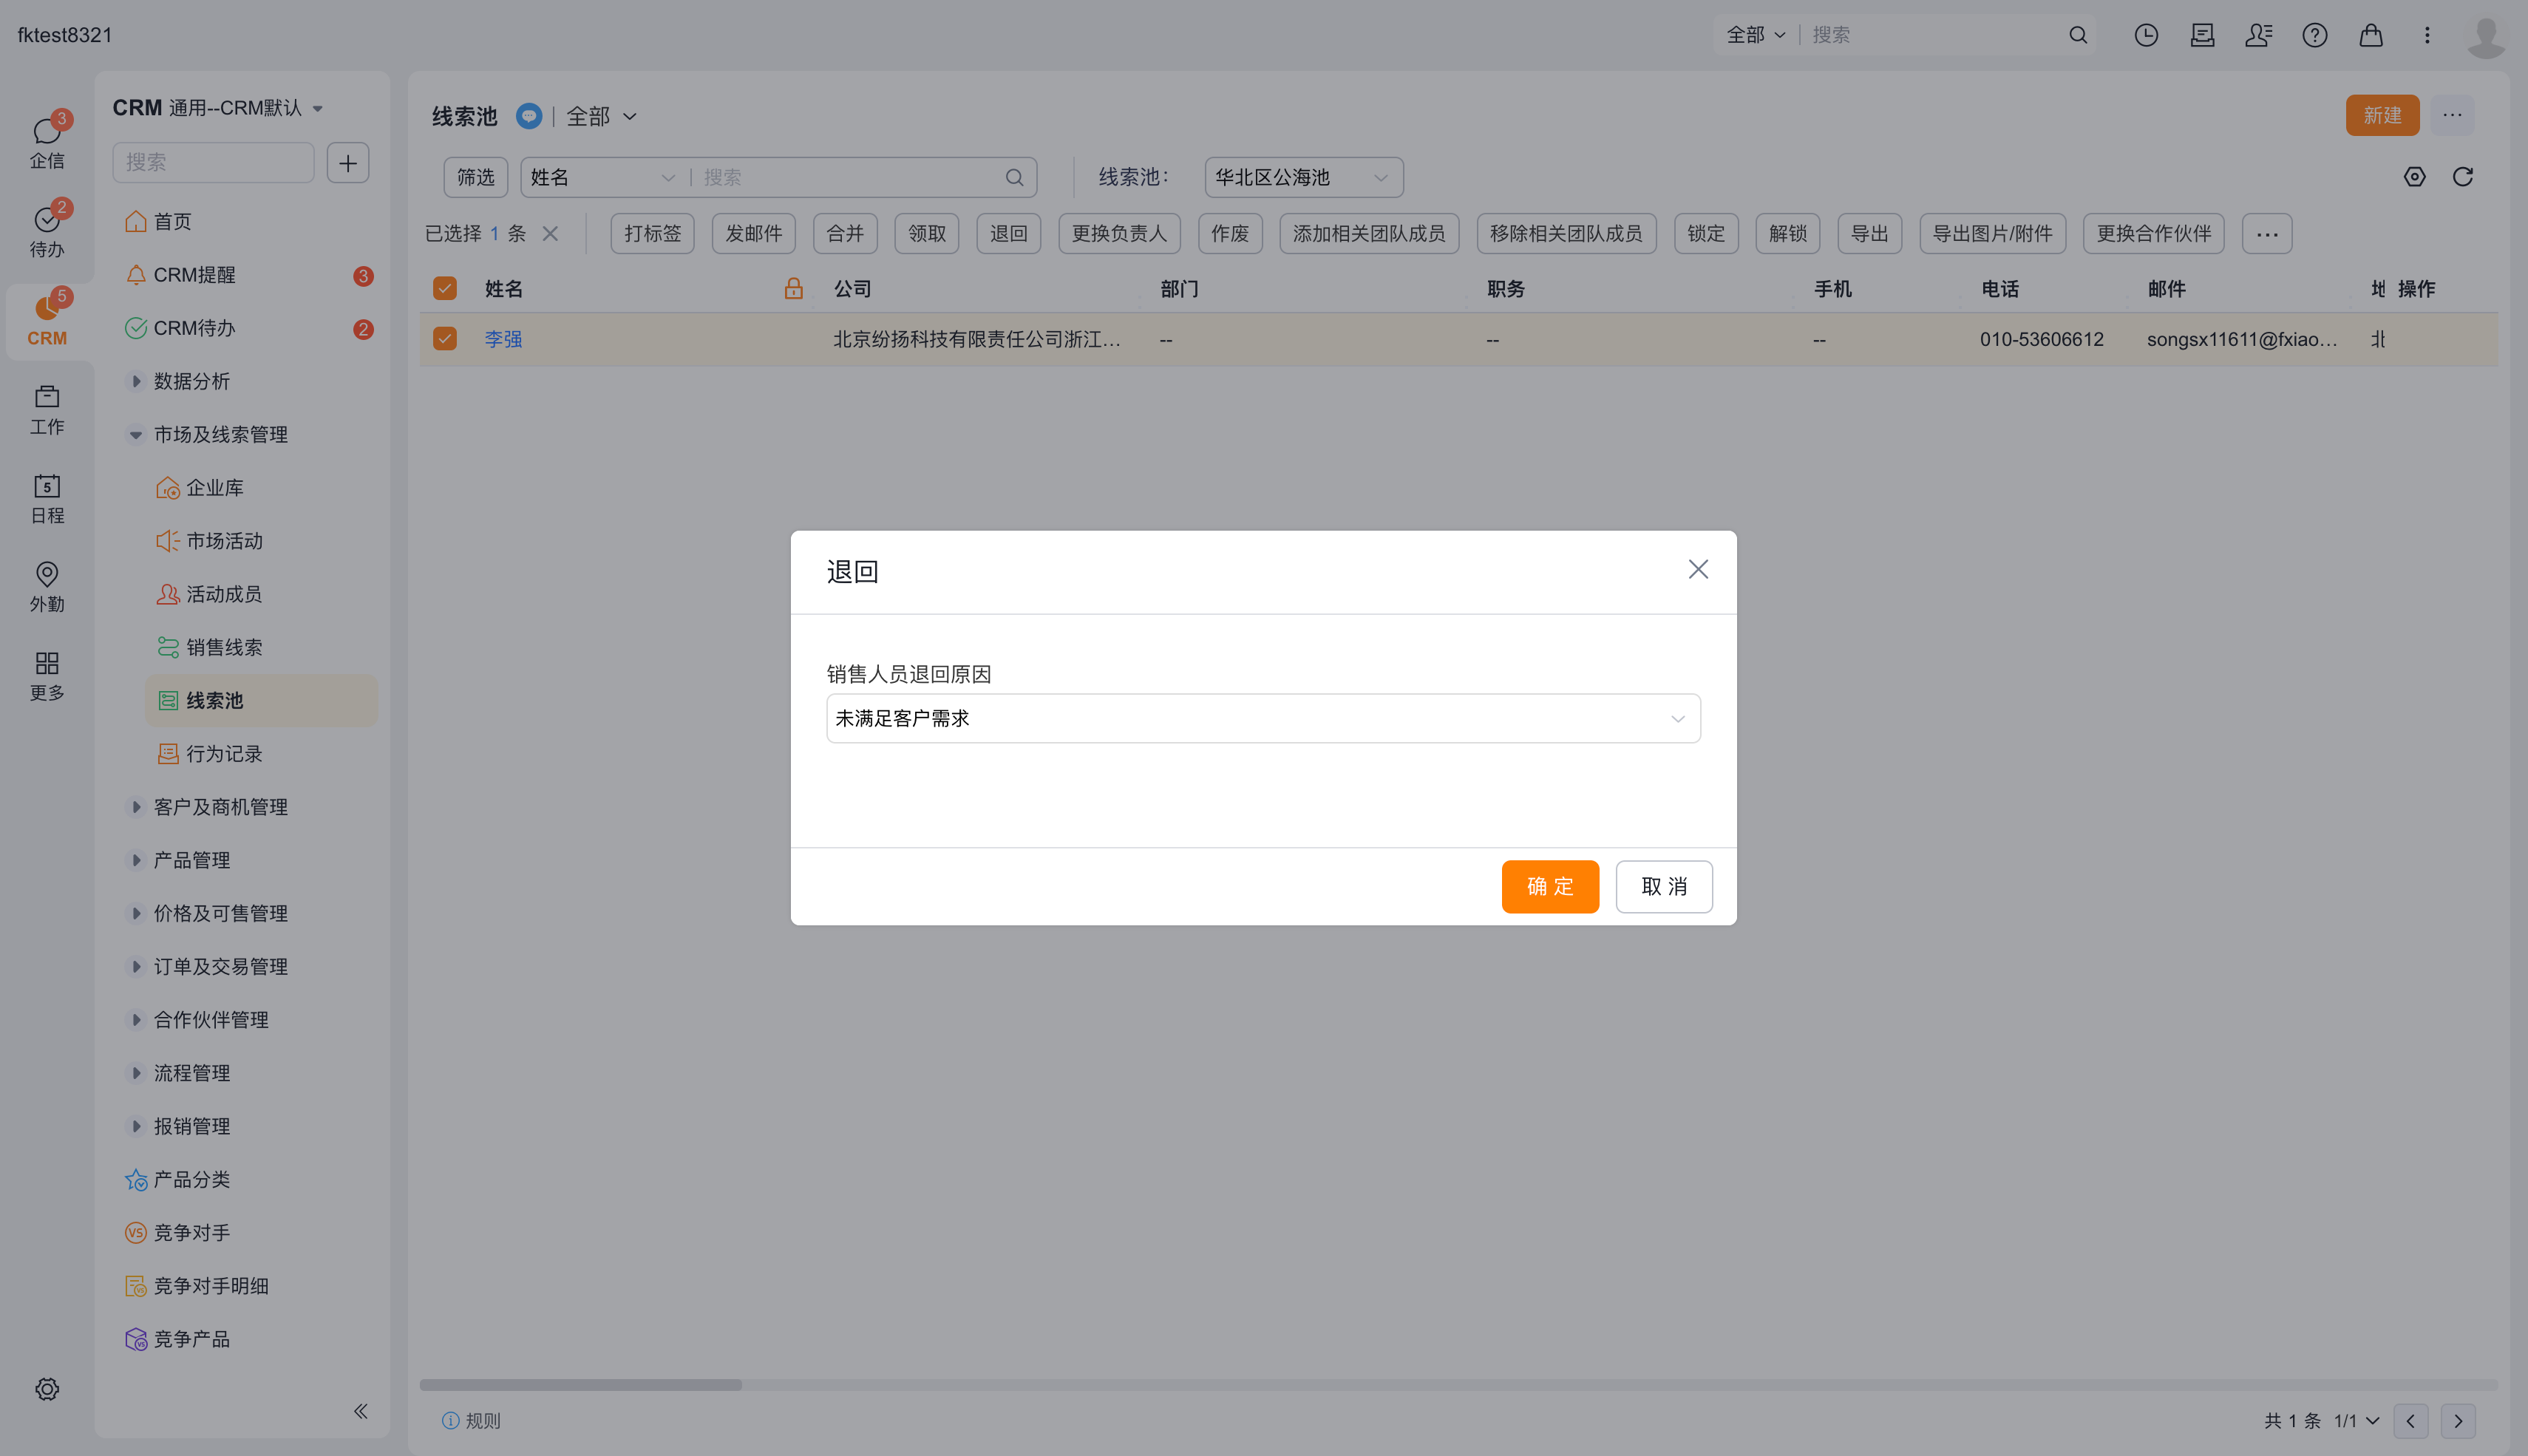Open the inbox tray icon in header
2528x1456 pixels.
tap(2202, 35)
